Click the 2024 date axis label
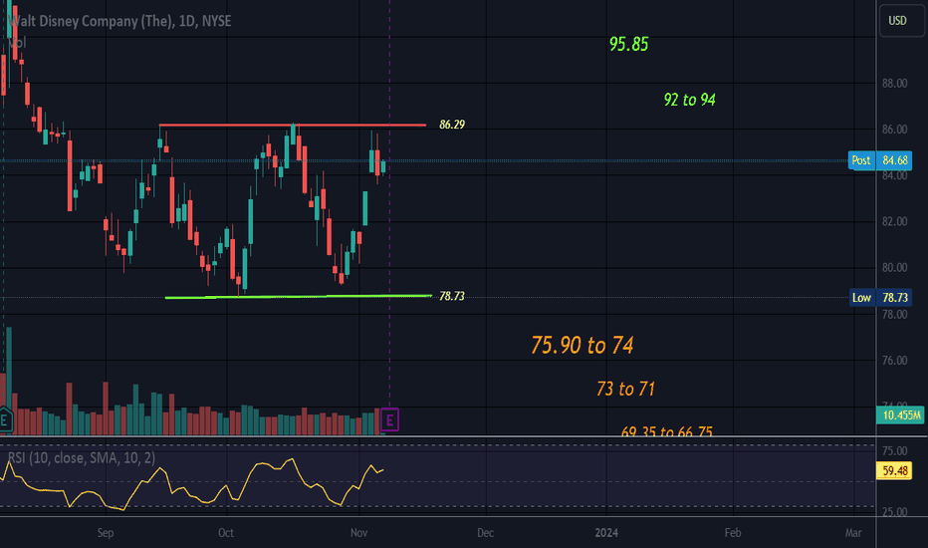The image size is (928, 548). coord(606,533)
